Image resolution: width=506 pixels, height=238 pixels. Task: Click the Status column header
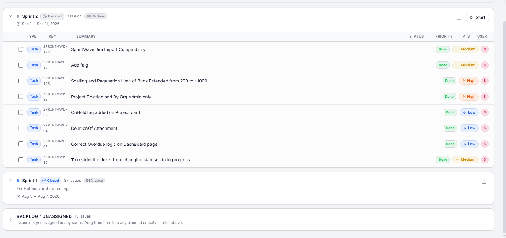(x=417, y=36)
